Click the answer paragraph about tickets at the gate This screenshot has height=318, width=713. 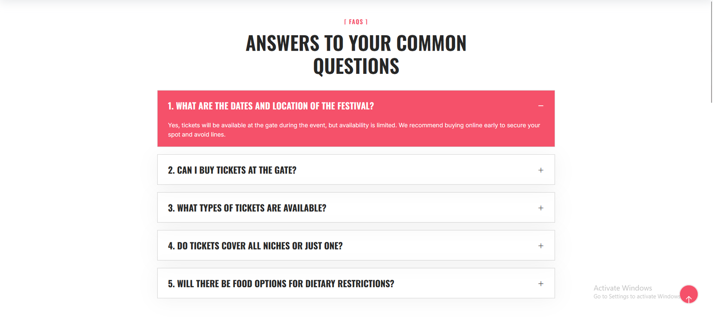[353, 129]
